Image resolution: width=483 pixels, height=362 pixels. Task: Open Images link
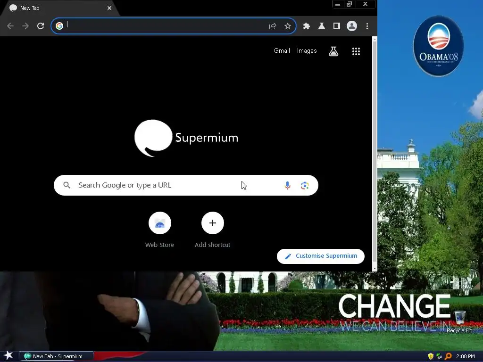tap(307, 51)
